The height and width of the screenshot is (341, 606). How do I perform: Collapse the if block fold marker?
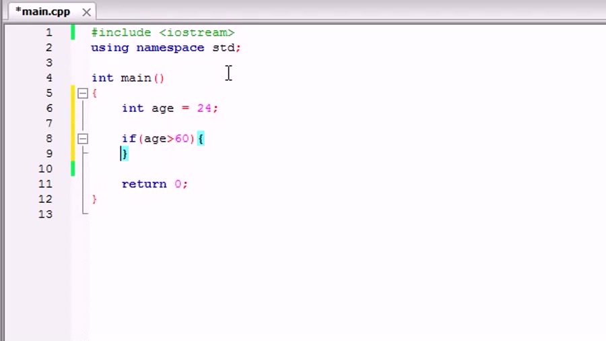pyautogui.click(x=83, y=139)
